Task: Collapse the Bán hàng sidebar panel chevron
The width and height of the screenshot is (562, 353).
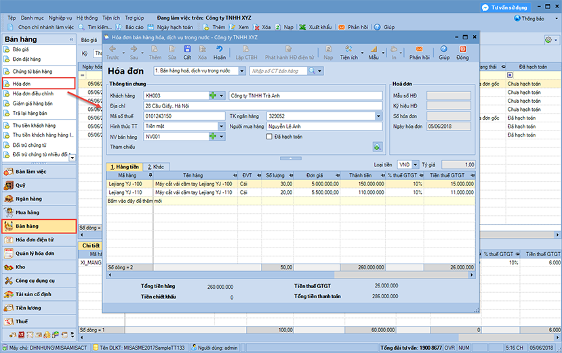Action: 71,39
